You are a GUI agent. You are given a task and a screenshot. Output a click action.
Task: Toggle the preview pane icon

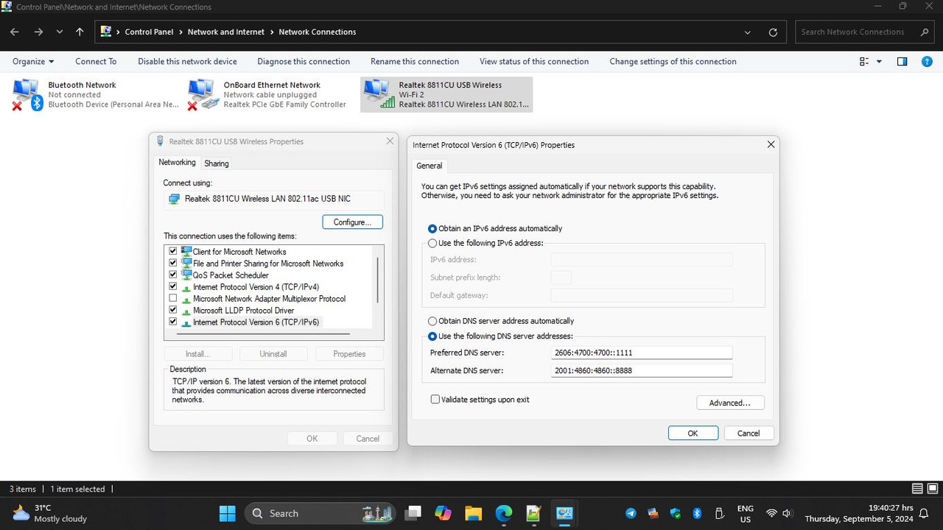[902, 62]
